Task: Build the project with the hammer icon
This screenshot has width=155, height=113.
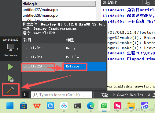Action: (x=11, y=90)
